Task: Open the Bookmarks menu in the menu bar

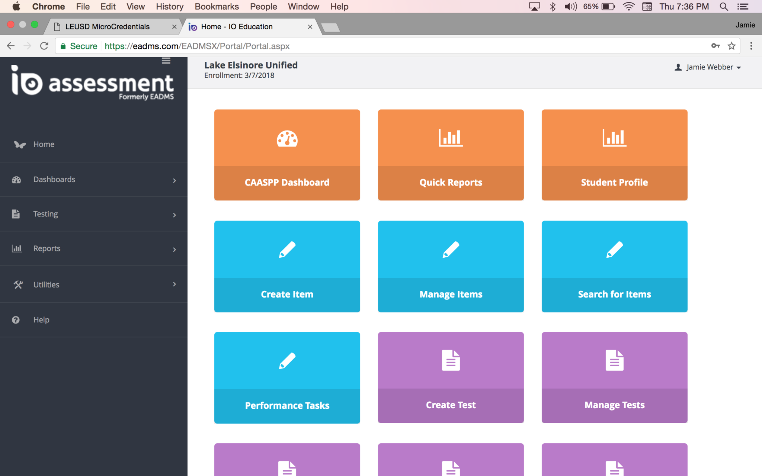Action: click(217, 6)
